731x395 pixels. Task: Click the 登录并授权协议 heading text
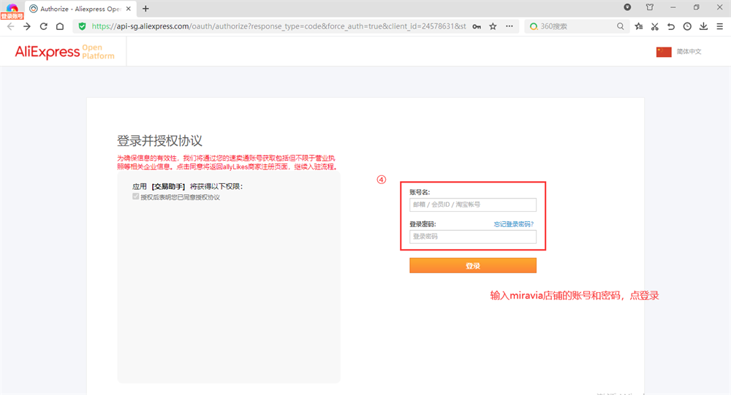(x=159, y=141)
